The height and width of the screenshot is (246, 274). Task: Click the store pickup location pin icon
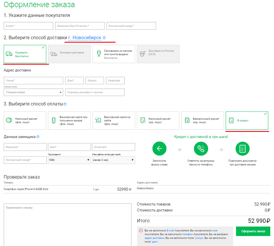98,54
